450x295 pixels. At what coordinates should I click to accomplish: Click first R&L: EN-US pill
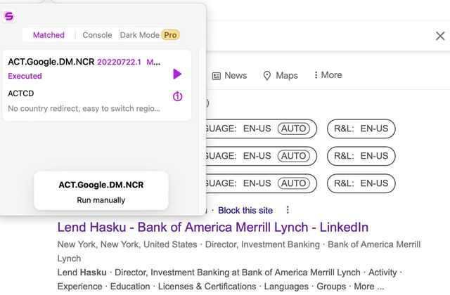361,129
